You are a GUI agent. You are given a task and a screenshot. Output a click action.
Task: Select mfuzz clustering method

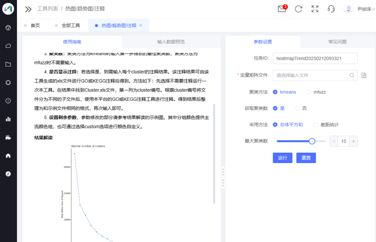click(x=316, y=92)
